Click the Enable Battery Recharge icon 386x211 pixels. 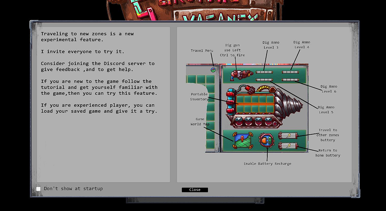tap(267, 140)
